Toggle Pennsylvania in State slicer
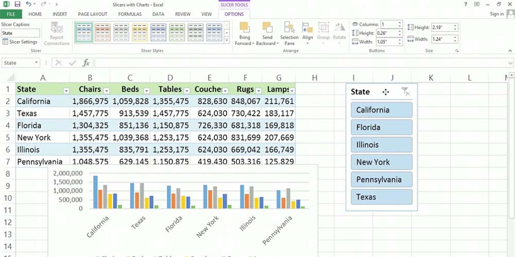This screenshot has width=515, height=257. [x=382, y=179]
